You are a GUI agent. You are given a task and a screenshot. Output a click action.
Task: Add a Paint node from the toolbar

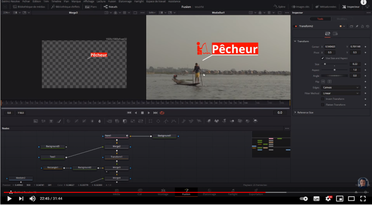[59, 121]
